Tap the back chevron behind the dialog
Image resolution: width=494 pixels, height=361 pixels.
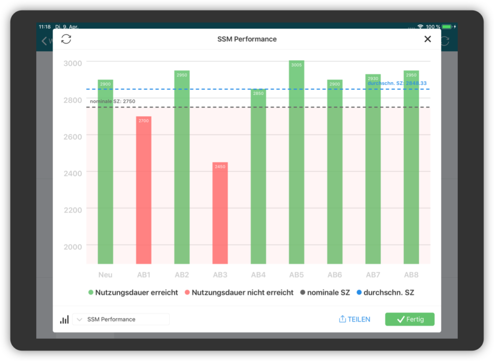44,41
